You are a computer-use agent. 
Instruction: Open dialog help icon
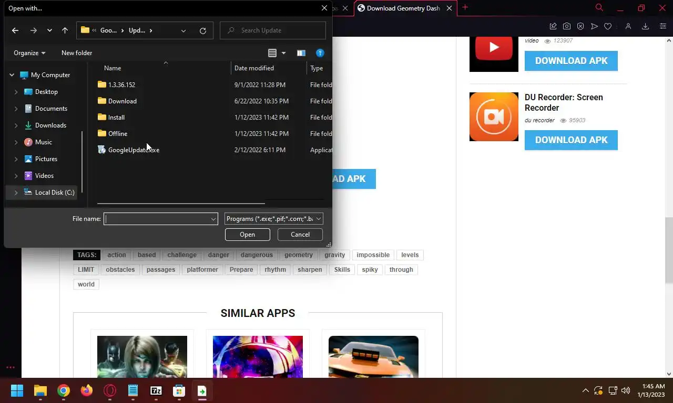coord(320,53)
